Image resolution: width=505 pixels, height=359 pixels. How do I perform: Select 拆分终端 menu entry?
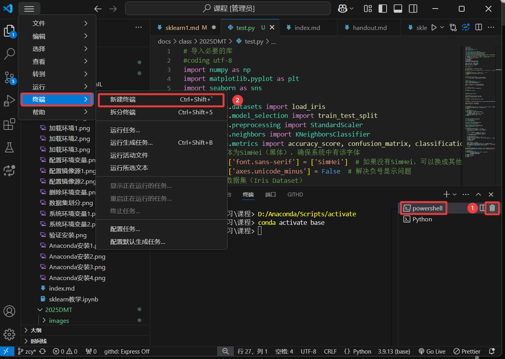[161, 112]
